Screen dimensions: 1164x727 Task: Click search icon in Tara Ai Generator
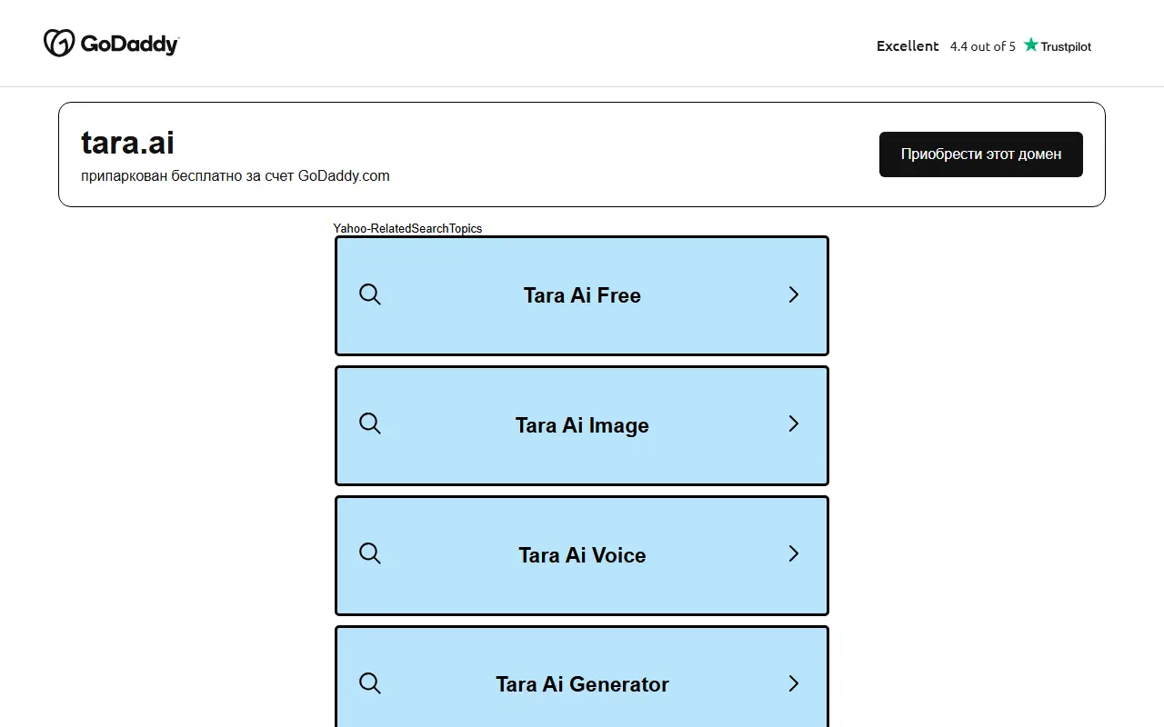pos(370,683)
